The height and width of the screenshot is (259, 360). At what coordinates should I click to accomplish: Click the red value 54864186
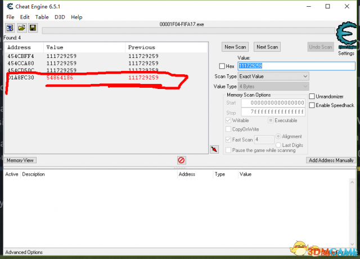pyautogui.click(x=60, y=78)
